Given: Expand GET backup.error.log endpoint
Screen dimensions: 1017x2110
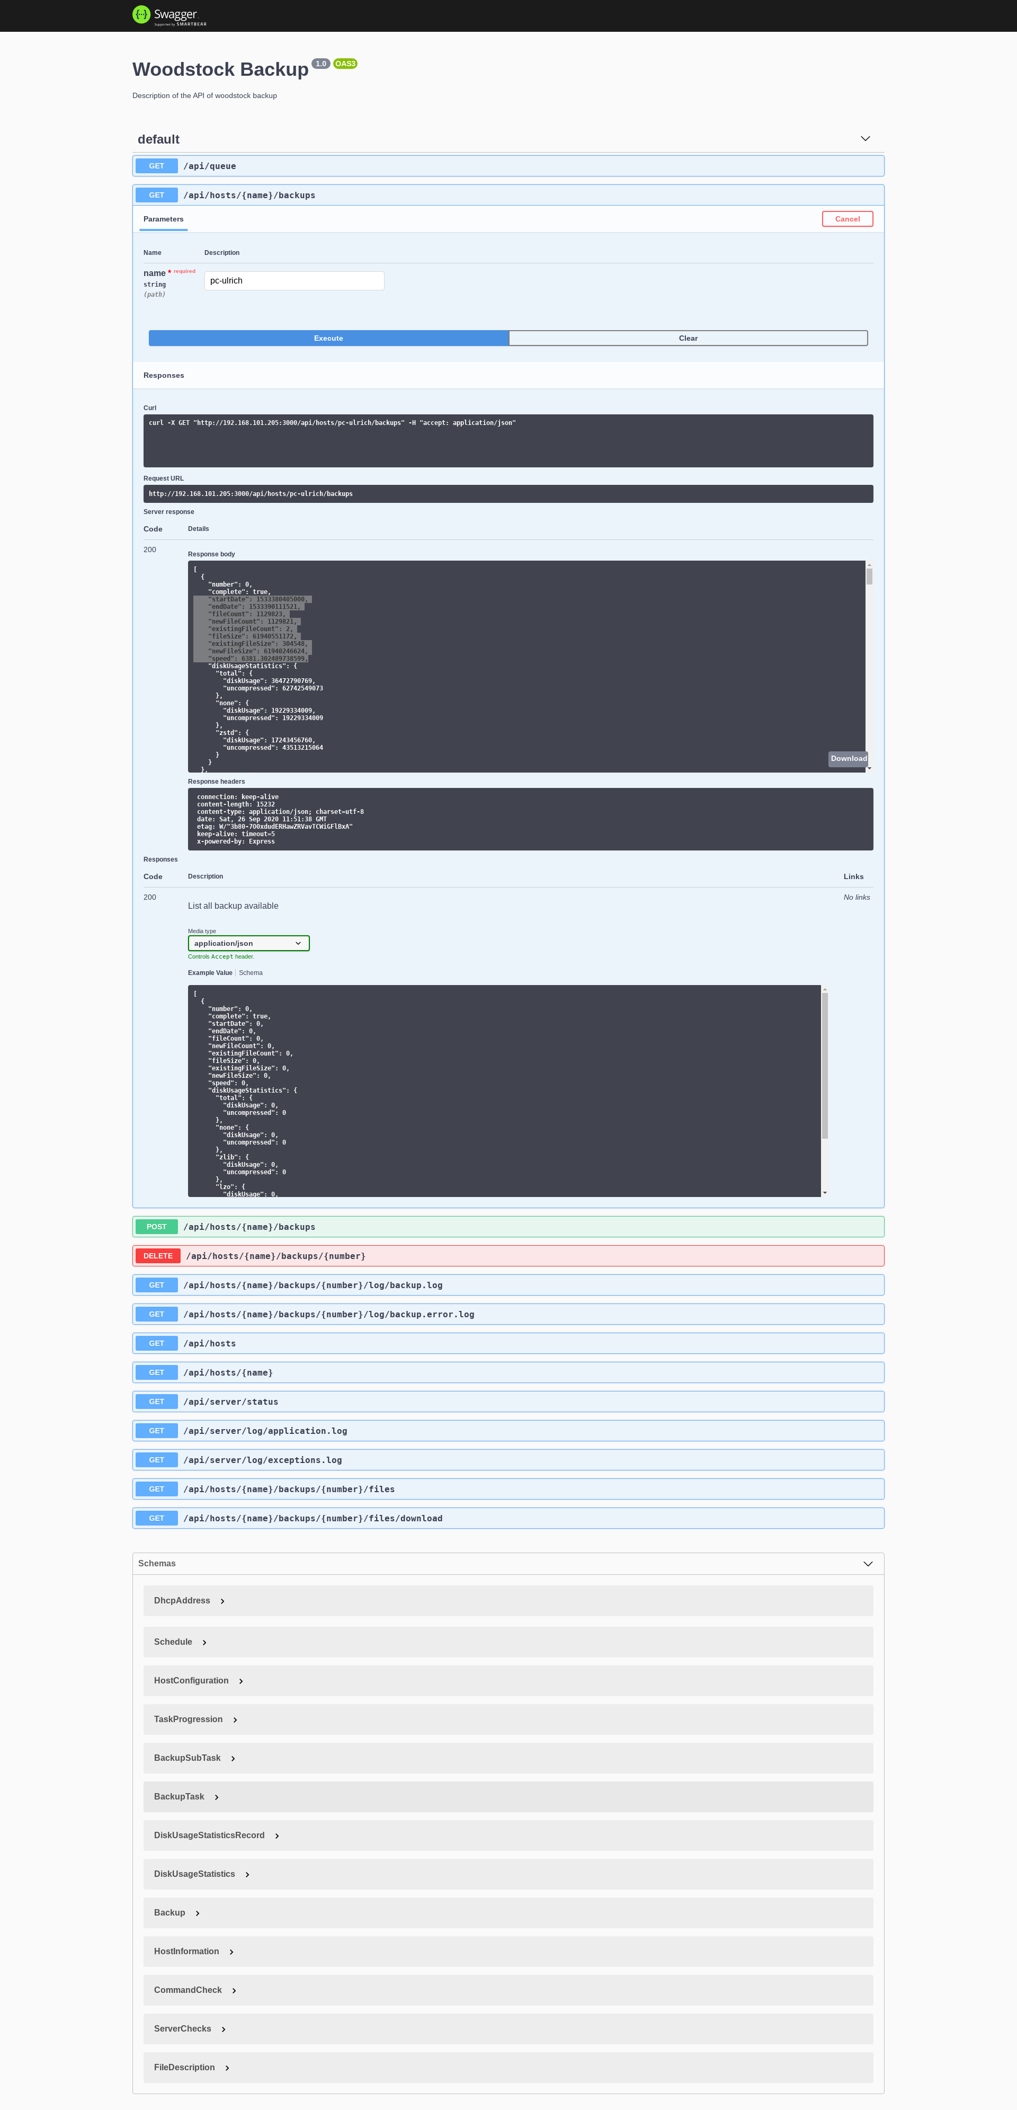Looking at the screenshot, I should [507, 1314].
